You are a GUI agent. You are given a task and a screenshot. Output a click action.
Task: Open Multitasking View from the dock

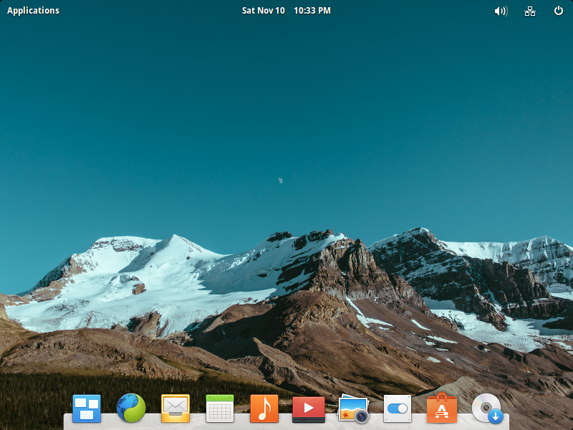pyautogui.click(x=87, y=408)
